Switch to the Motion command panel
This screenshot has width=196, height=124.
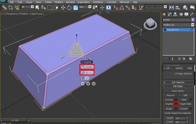tap(181, 14)
